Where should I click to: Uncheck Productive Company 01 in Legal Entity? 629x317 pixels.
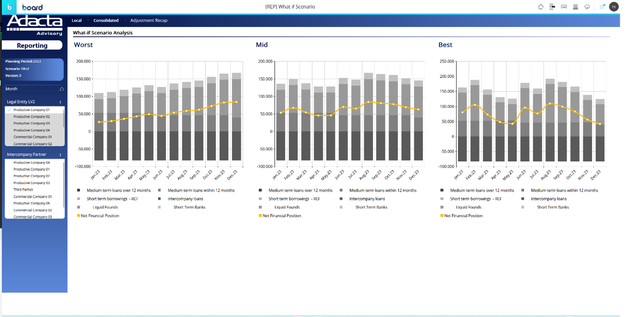pyautogui.click(x=31, y=110)
